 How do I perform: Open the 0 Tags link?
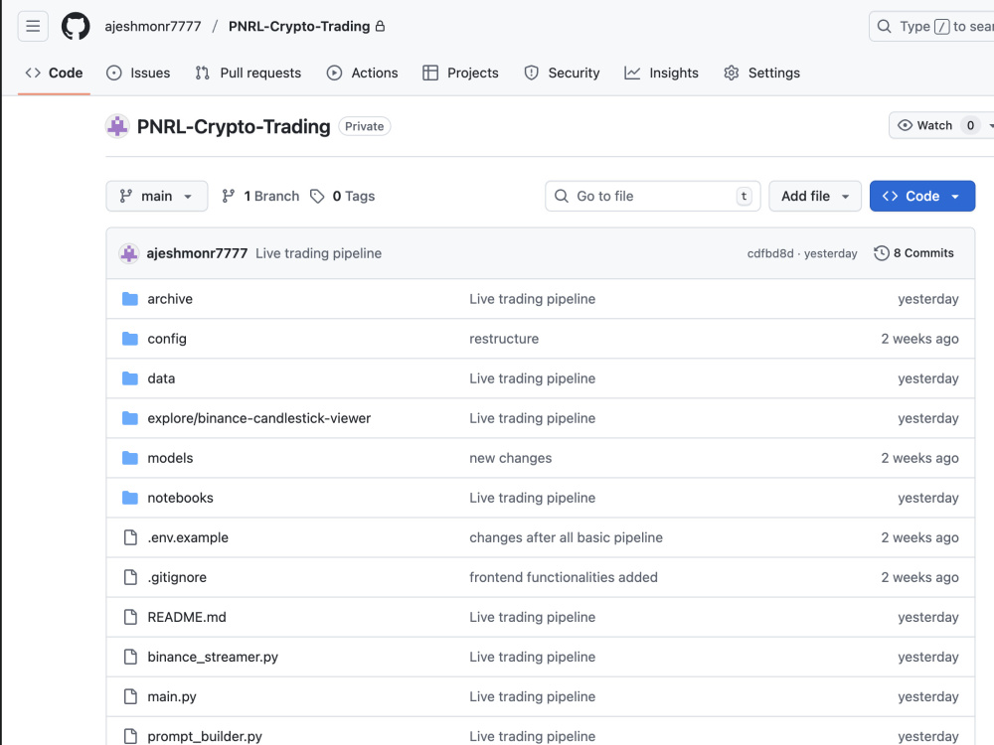pyautogui.click(x=343, y=197)
